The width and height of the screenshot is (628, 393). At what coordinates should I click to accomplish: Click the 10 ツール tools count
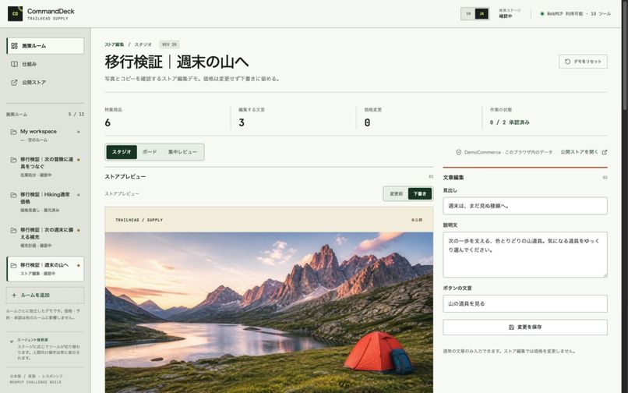pyautogui.click(x=601, y=13)
